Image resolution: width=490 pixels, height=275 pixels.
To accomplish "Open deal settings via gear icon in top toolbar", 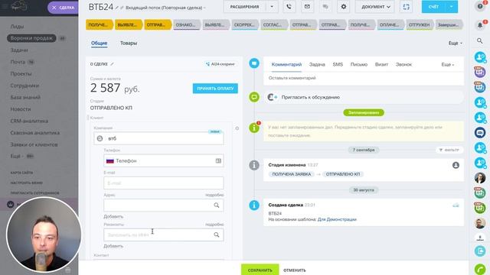I will click(344, 7).
